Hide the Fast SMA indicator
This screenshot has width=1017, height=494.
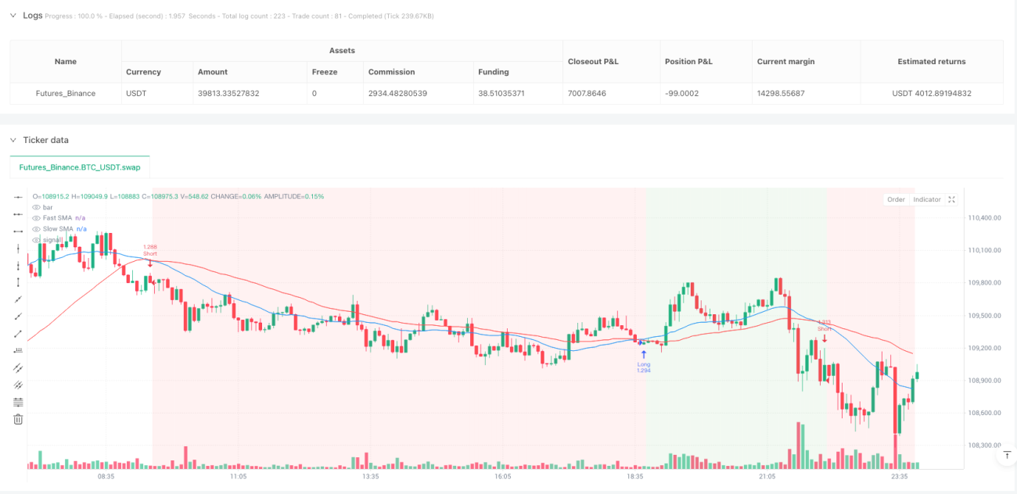36,218
